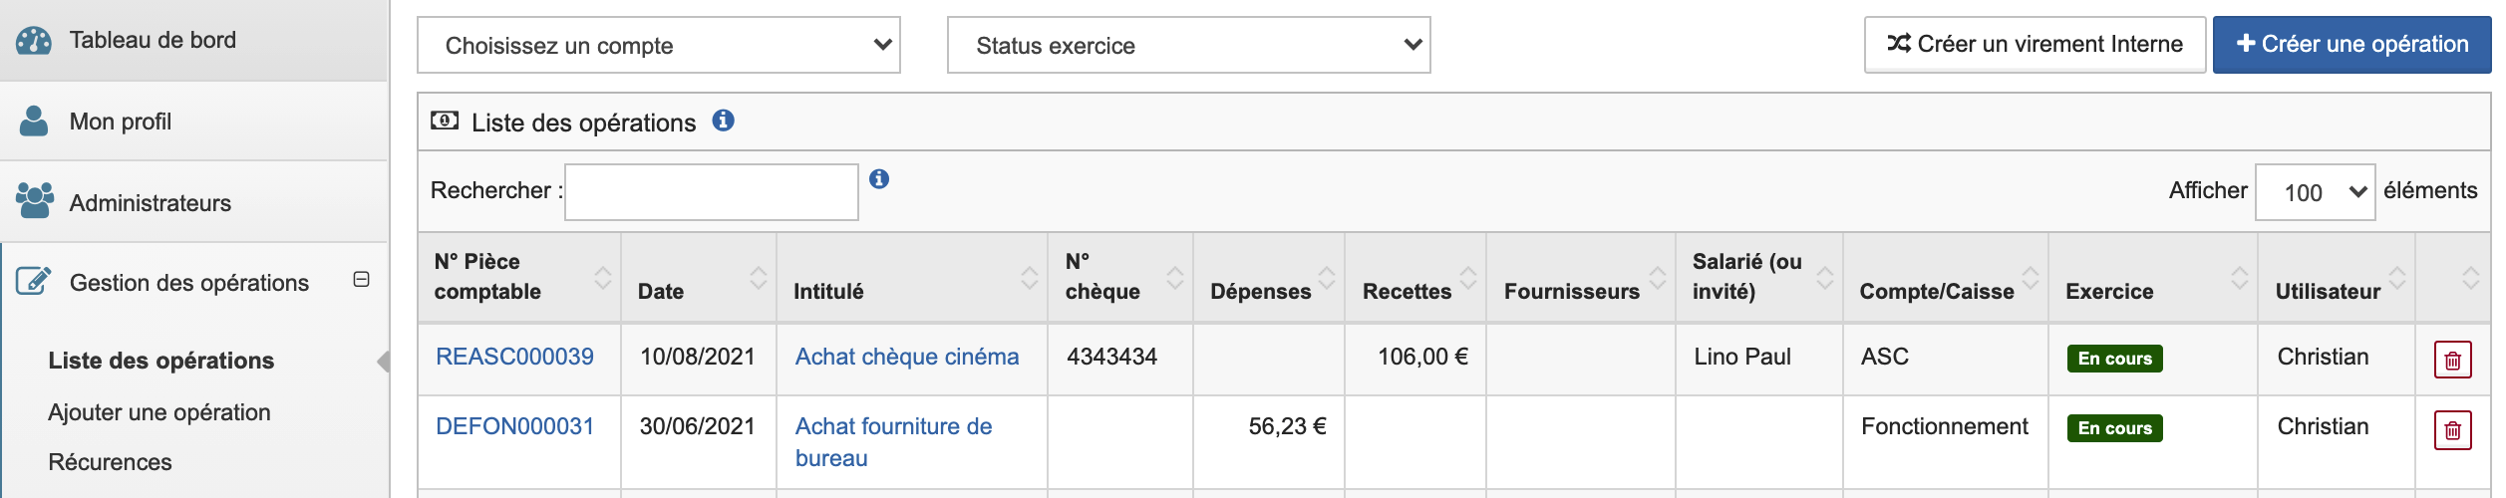The width and height of the screenshot is (2506, 498).
Task: Click the Administrateurs group icon
Action: 35,201
